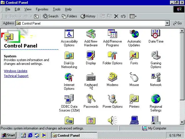
Task: Click the Outlook Express quick launch icon
Action: (x=37, y=135)
